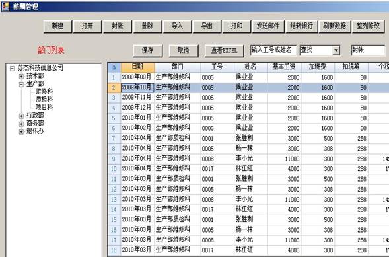Viewport: 389px width, 257px height.
Task: Click the 发送邮件 button
Action: (x=268, y=26)
